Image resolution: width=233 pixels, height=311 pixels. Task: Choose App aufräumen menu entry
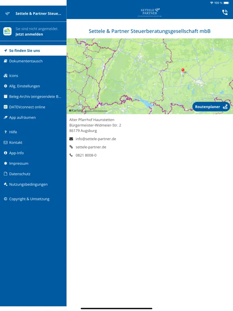coord(33,117)
